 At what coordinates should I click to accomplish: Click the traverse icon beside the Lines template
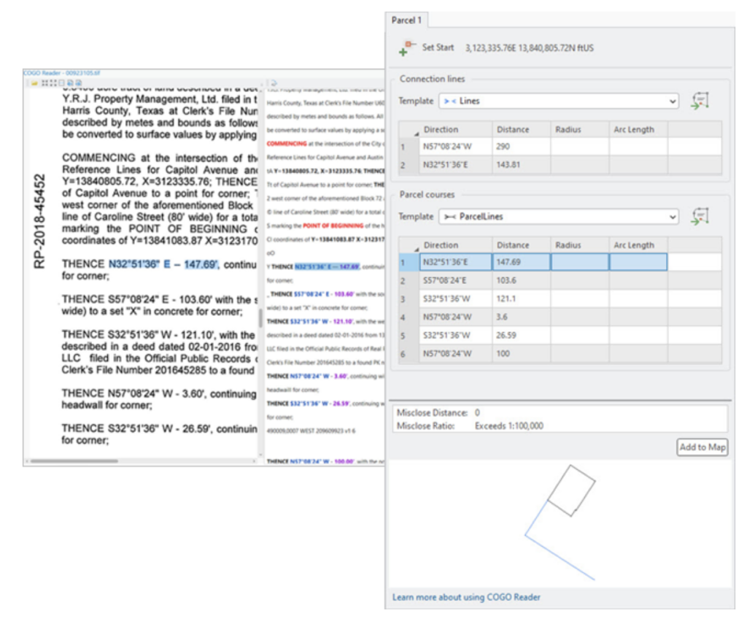coord(700,101)
